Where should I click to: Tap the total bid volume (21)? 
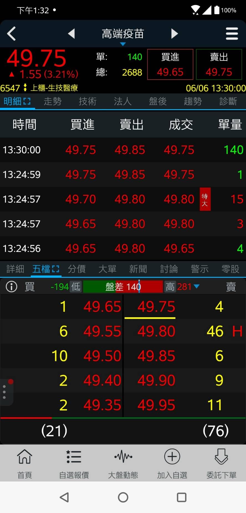click(54, 431)
